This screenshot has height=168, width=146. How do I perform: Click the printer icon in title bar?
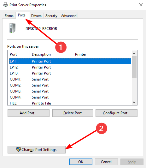5,5
